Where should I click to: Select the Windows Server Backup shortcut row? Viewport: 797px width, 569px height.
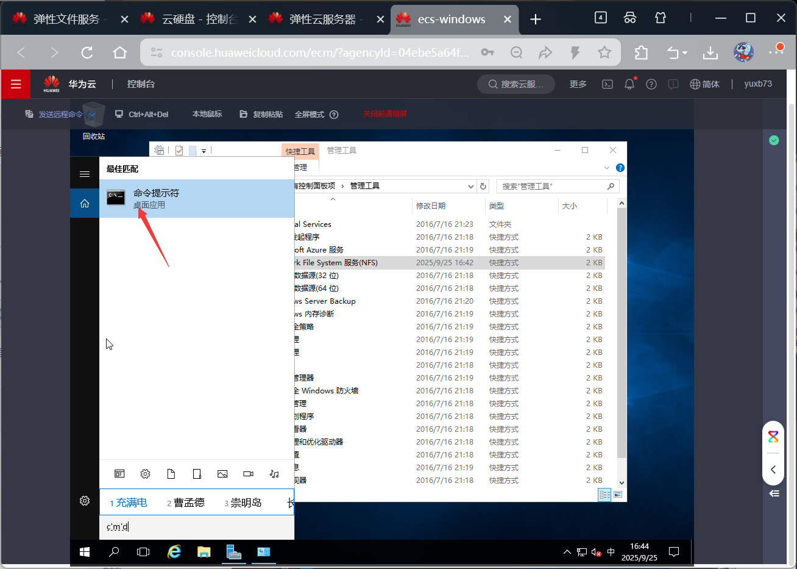click(x=449, y=301)
